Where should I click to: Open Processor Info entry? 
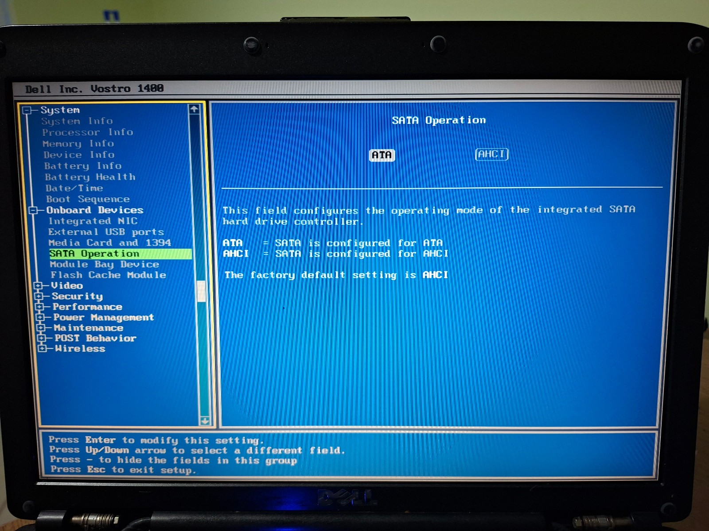tap(87, 132)
